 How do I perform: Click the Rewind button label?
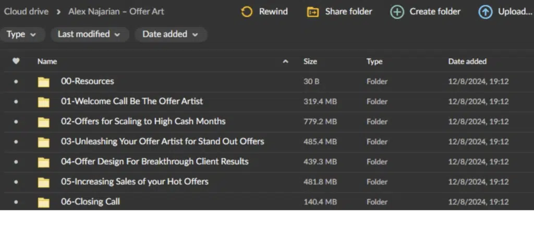[273, 11]
